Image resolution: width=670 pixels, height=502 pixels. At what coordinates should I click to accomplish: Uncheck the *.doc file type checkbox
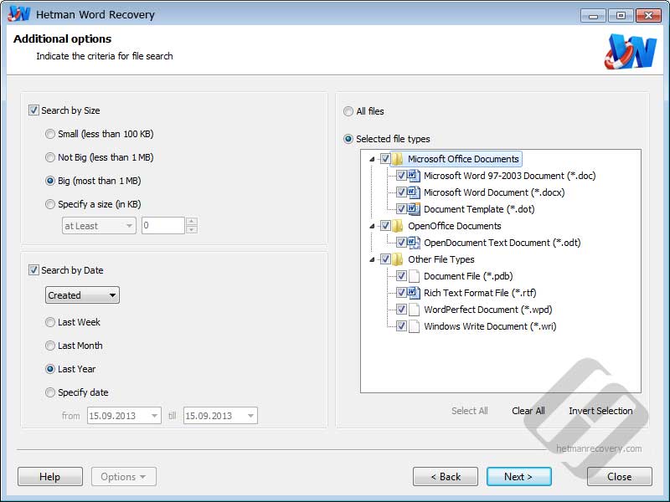point(401,176)
